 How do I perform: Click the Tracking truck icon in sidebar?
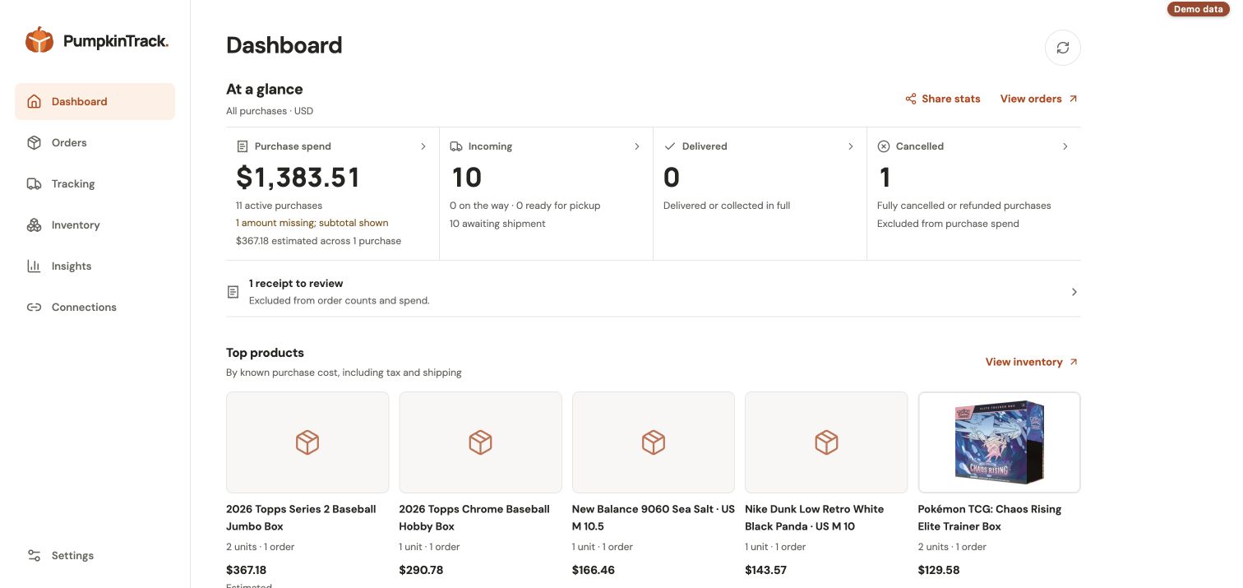34,183
